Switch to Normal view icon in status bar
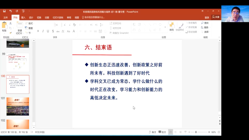 coord(171,132)
